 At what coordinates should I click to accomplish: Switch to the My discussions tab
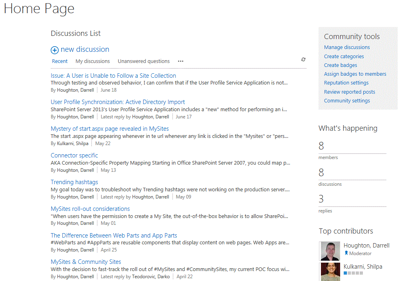(93, 61)
